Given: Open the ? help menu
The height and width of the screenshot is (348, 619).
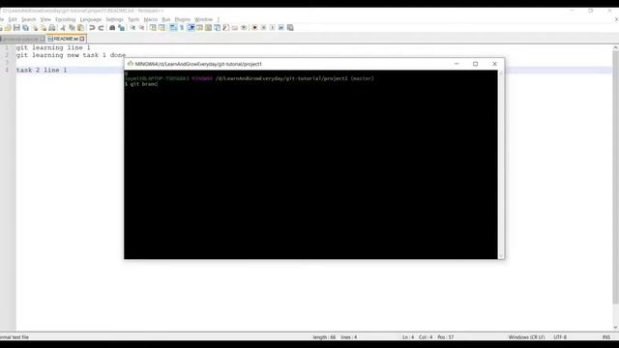Looking at the screenshot, I should (x=218, y=19).
